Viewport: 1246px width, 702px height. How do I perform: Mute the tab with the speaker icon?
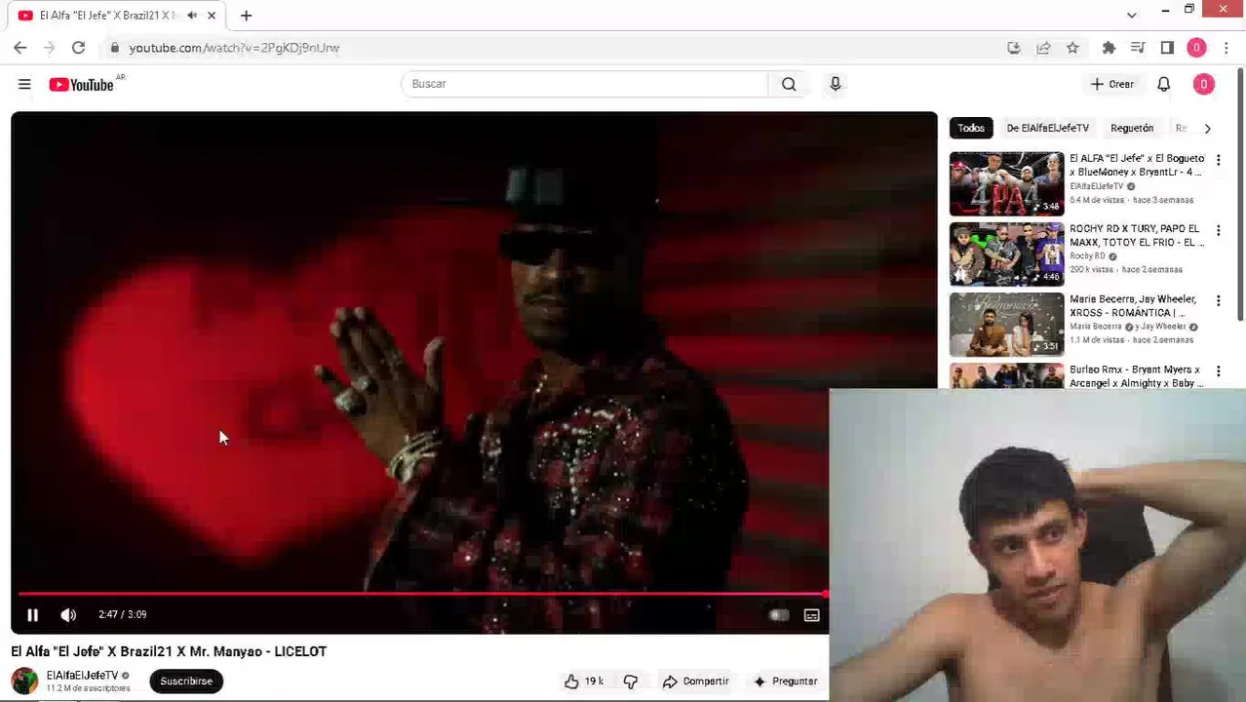(x=192, y=16)
